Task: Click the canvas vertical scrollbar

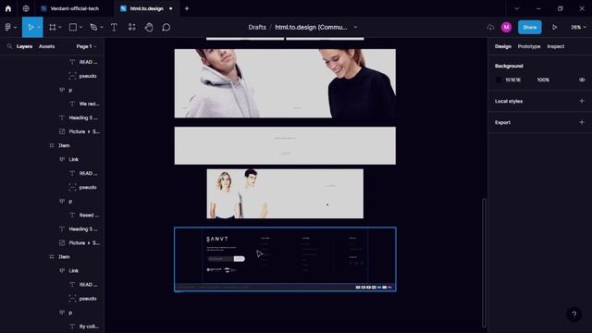Action: pos(484,263)
